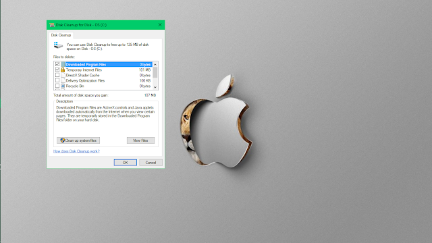Screen dimensions: 432x243
Task: Click the View Files button
Action: coord(140,140)
